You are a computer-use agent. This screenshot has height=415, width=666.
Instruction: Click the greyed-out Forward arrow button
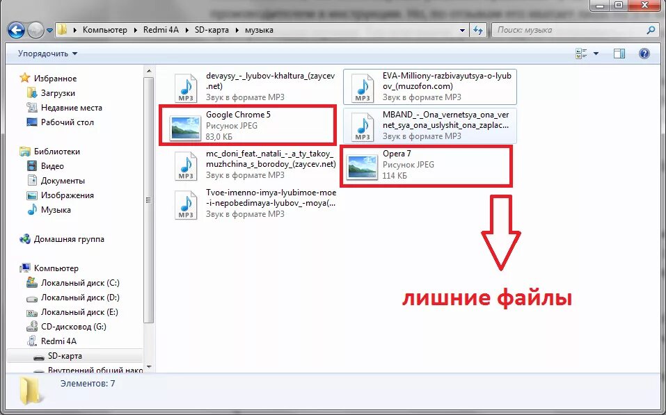pos(35,30)
